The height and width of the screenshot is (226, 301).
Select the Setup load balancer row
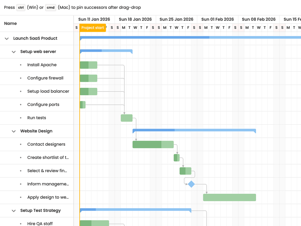[37, 91]
